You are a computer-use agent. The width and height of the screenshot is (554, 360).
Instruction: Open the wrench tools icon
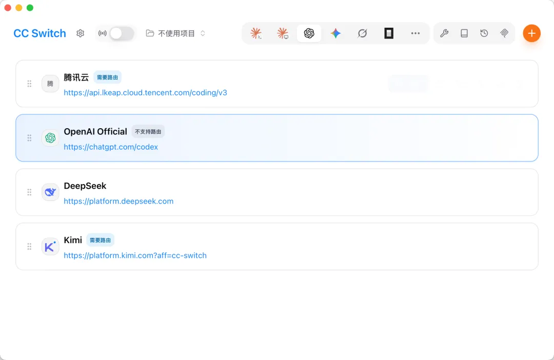click(x=444, y=33)
